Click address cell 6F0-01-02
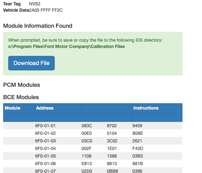Screen dimensions: 202x173 (x=45, y=133)
